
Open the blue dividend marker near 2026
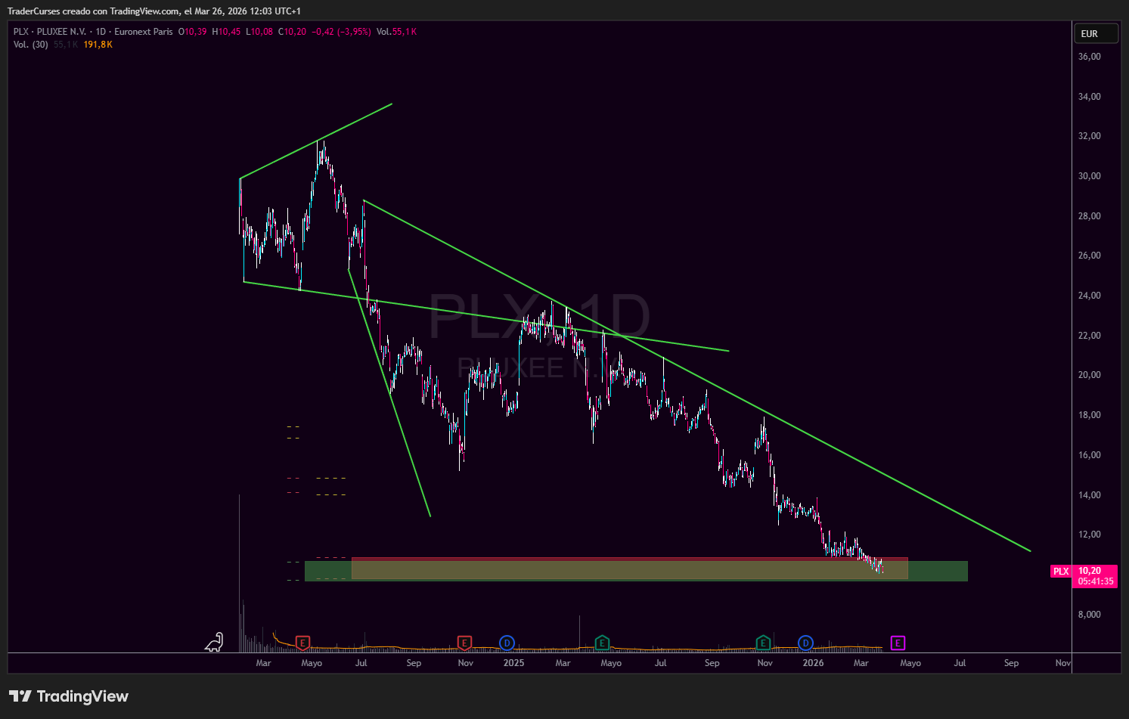click(805, 643)
